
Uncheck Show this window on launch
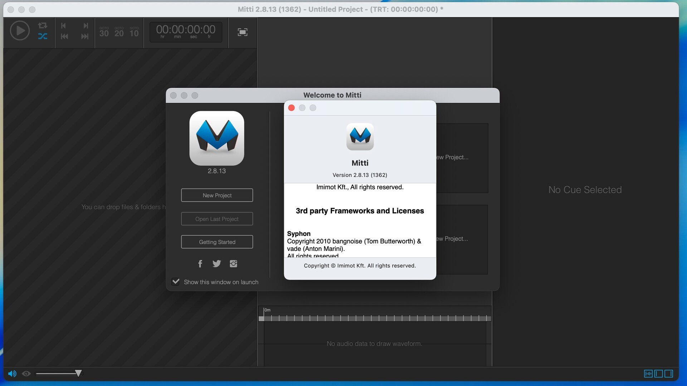pyautogui.click(x=176, y=282)
